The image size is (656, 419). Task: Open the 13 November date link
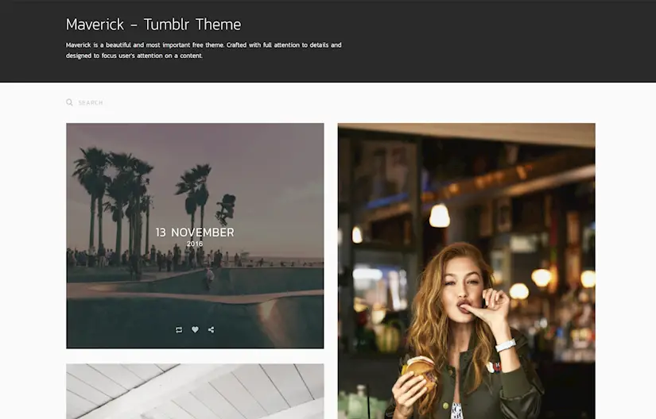pos(195,233)
